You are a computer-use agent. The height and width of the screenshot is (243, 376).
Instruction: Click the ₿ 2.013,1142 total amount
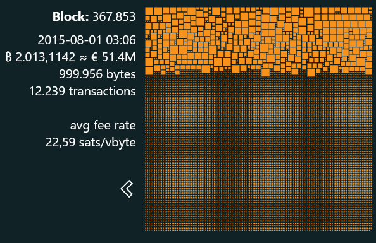click(x=41, y=57)
